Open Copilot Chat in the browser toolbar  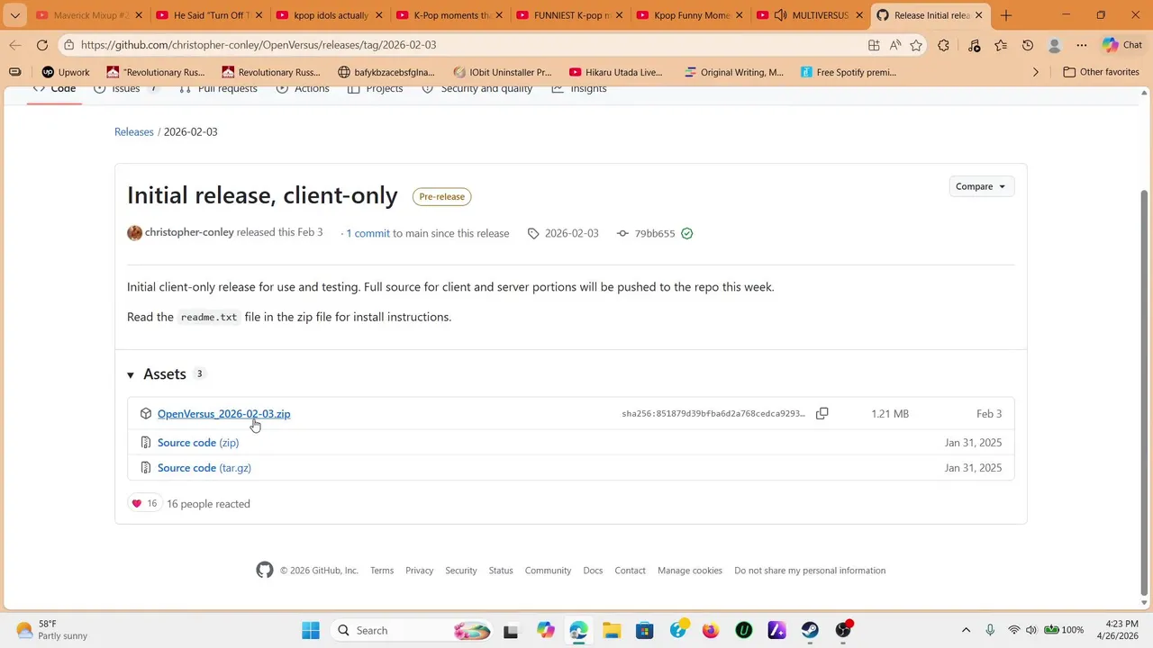pos(1121,45)
